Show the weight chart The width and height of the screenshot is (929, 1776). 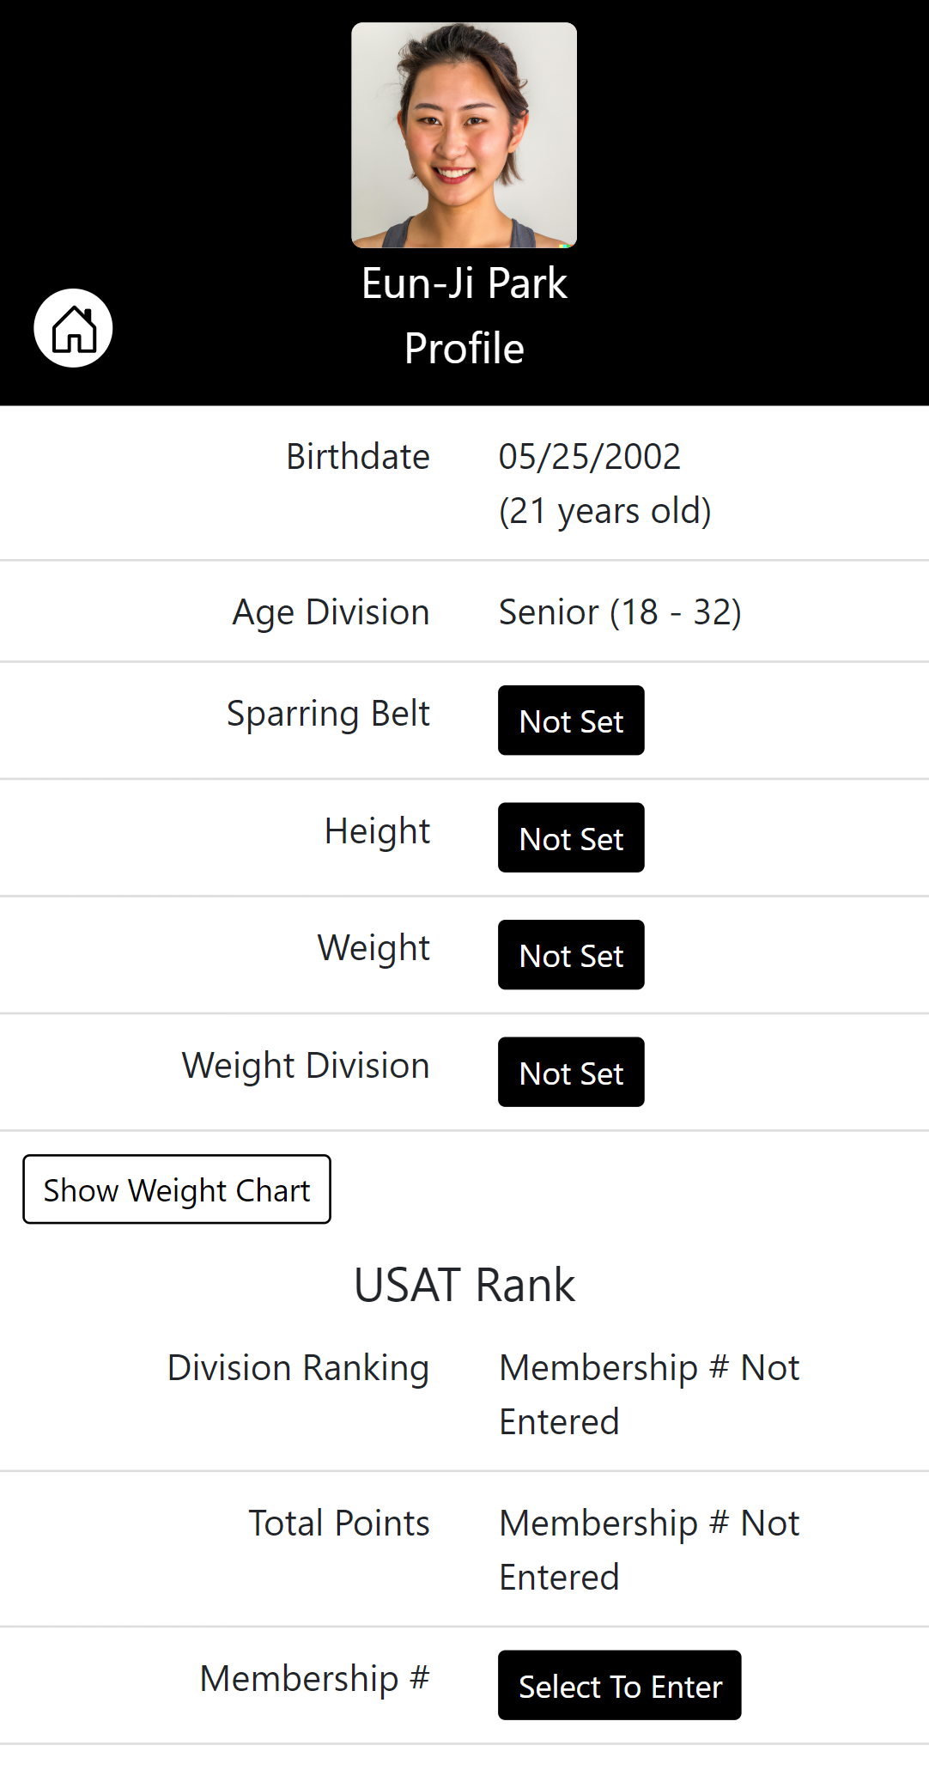click(177, 1189)
